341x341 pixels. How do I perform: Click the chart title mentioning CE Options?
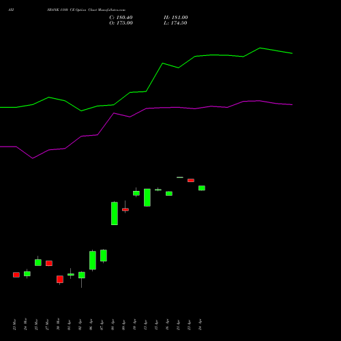tap(86, 10)
